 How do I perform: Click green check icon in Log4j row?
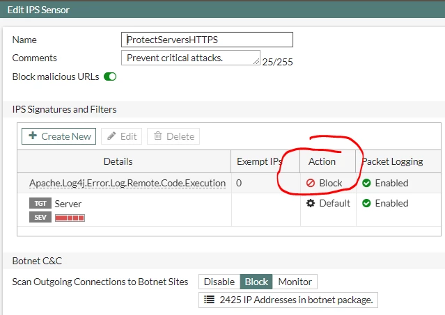click(x=366, y=183)
